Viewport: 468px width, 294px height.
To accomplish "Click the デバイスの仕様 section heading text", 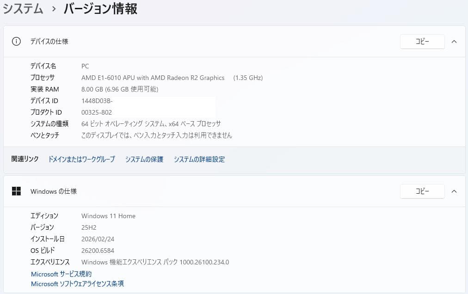I will coord(49,42).
